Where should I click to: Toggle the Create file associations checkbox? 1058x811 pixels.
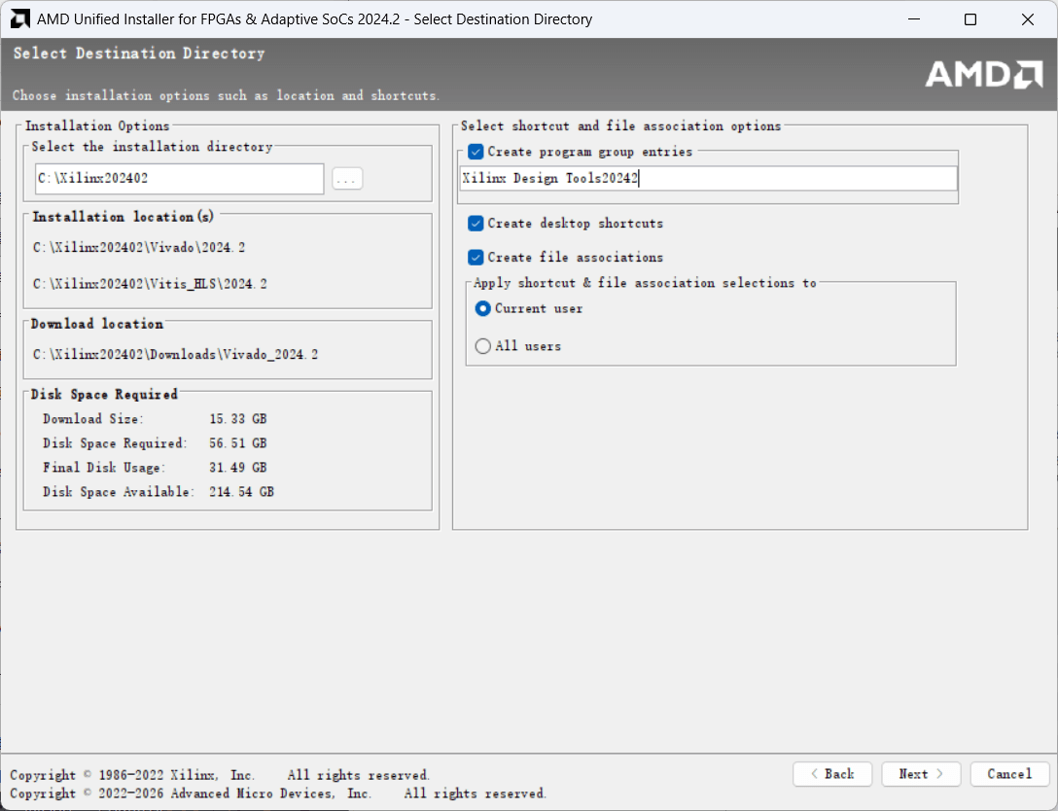point(476,258)
